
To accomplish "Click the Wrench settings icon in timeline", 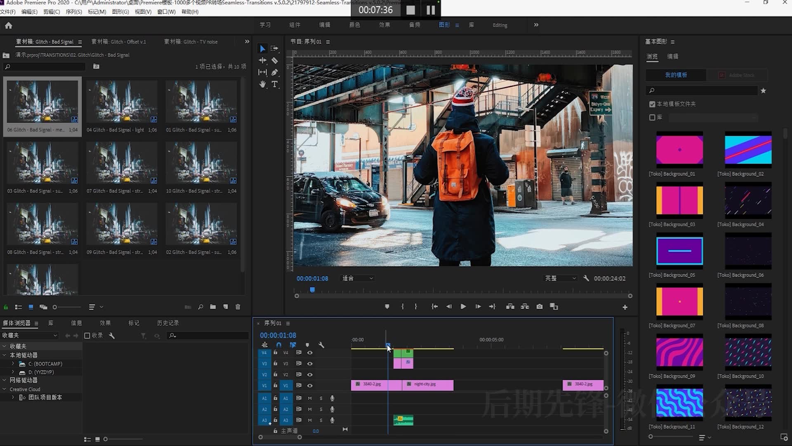I will pos(321,344).
